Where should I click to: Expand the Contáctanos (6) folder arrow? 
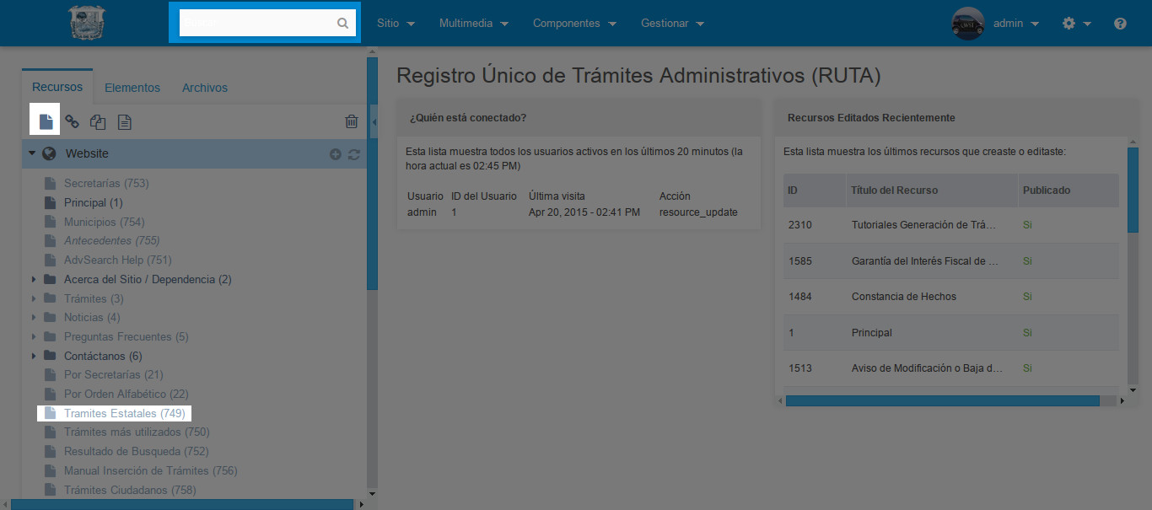click(x=34, y=356)
